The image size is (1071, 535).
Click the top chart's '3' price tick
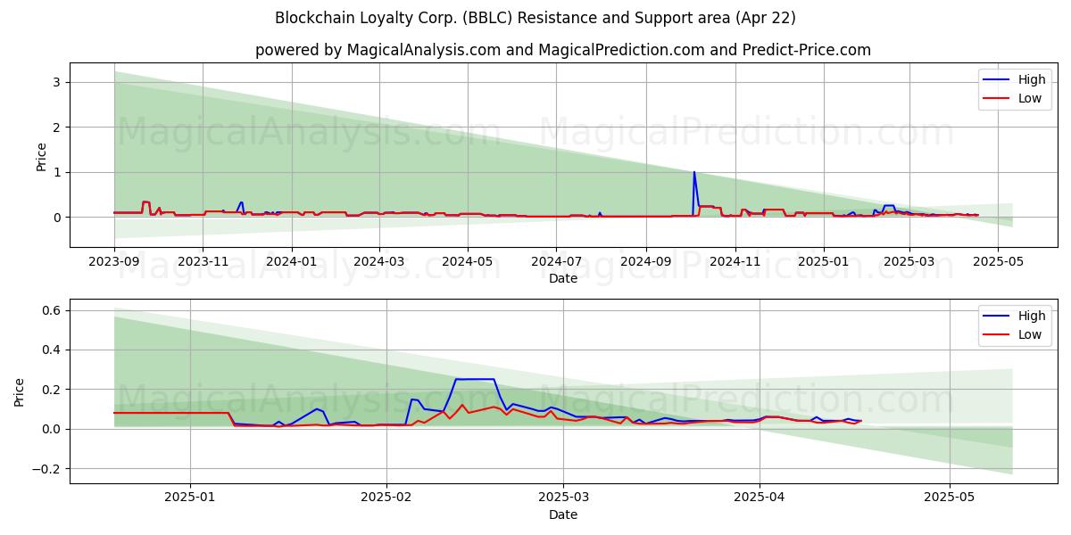[x=59, y=82]
